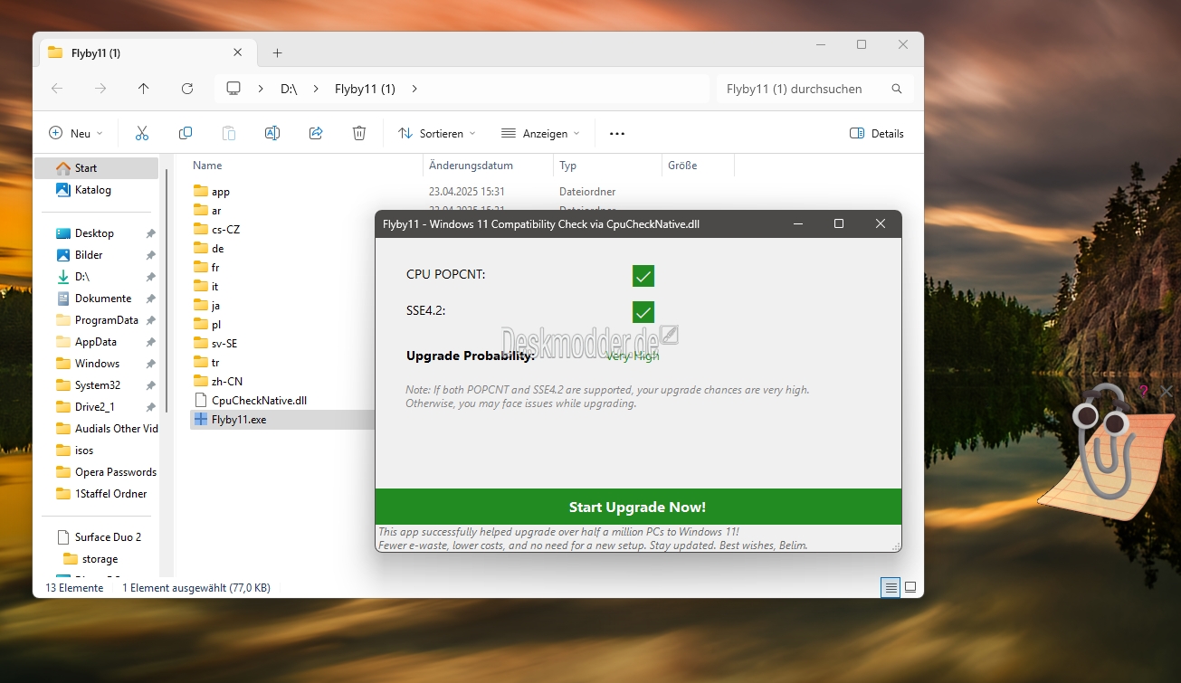
Task: Switch to details list view icon in status bar
Action: pos(891,587)
